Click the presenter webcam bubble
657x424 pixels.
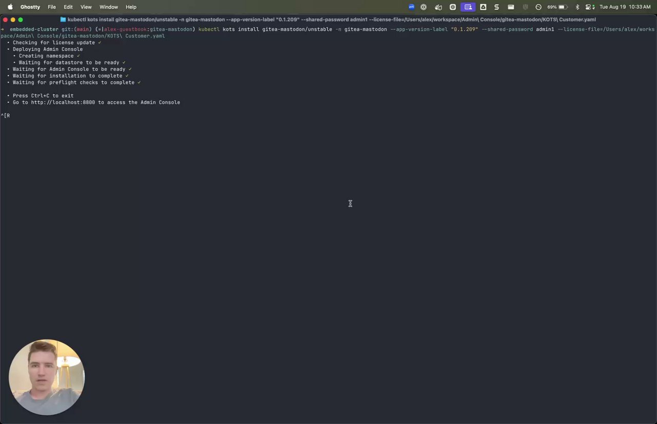(x=47, y=377)
